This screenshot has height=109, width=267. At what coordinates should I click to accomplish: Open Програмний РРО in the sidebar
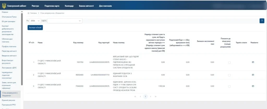9,105
